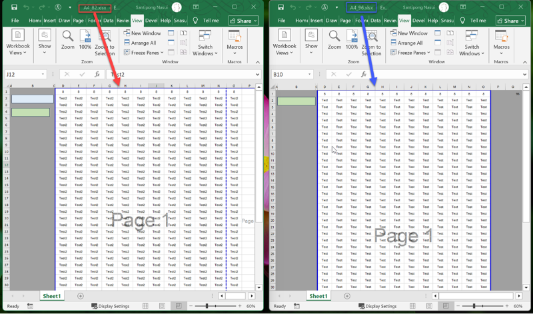Screen dimensions: 533x314
Task: Switch to Normal view in A4_96.xlsx status bar
Action: click(x=411, y=306)
